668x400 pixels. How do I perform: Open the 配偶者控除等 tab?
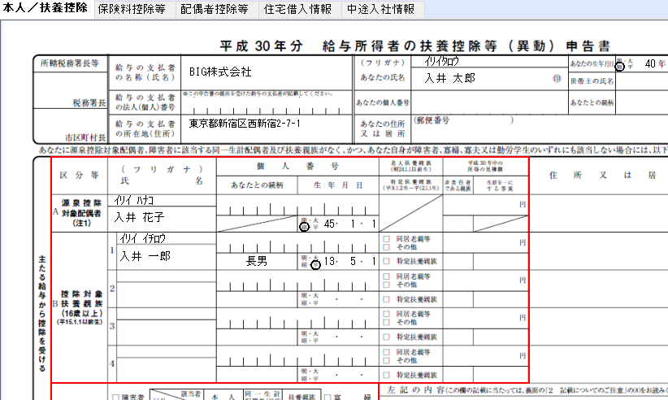point(217,9)
